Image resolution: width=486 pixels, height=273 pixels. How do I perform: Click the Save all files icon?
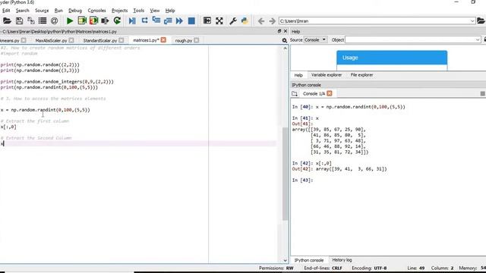(31, 20)
